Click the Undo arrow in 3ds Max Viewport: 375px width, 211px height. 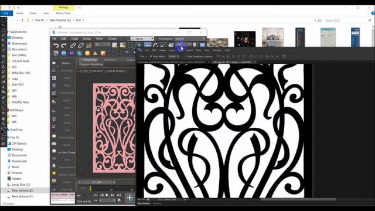56,45
